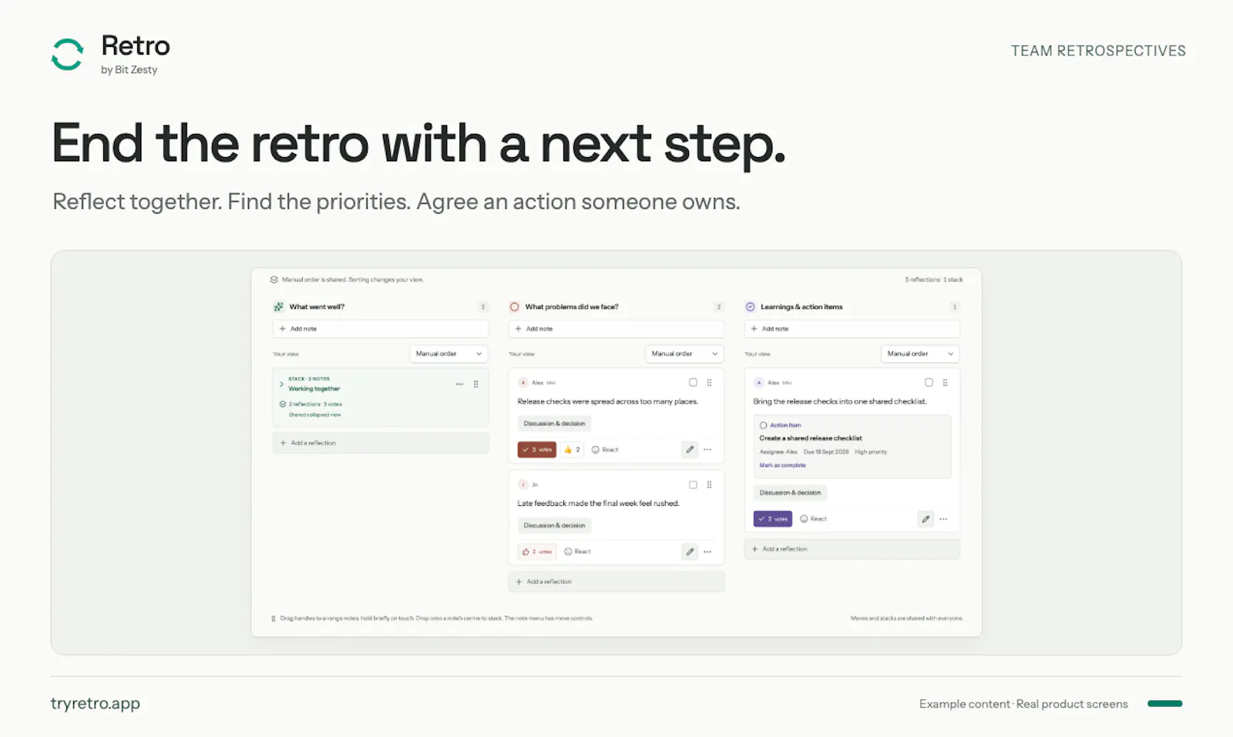The image size is (1233, 737).
Task: Click Add a reflection under Late feedback note
Action: (616, 581)
